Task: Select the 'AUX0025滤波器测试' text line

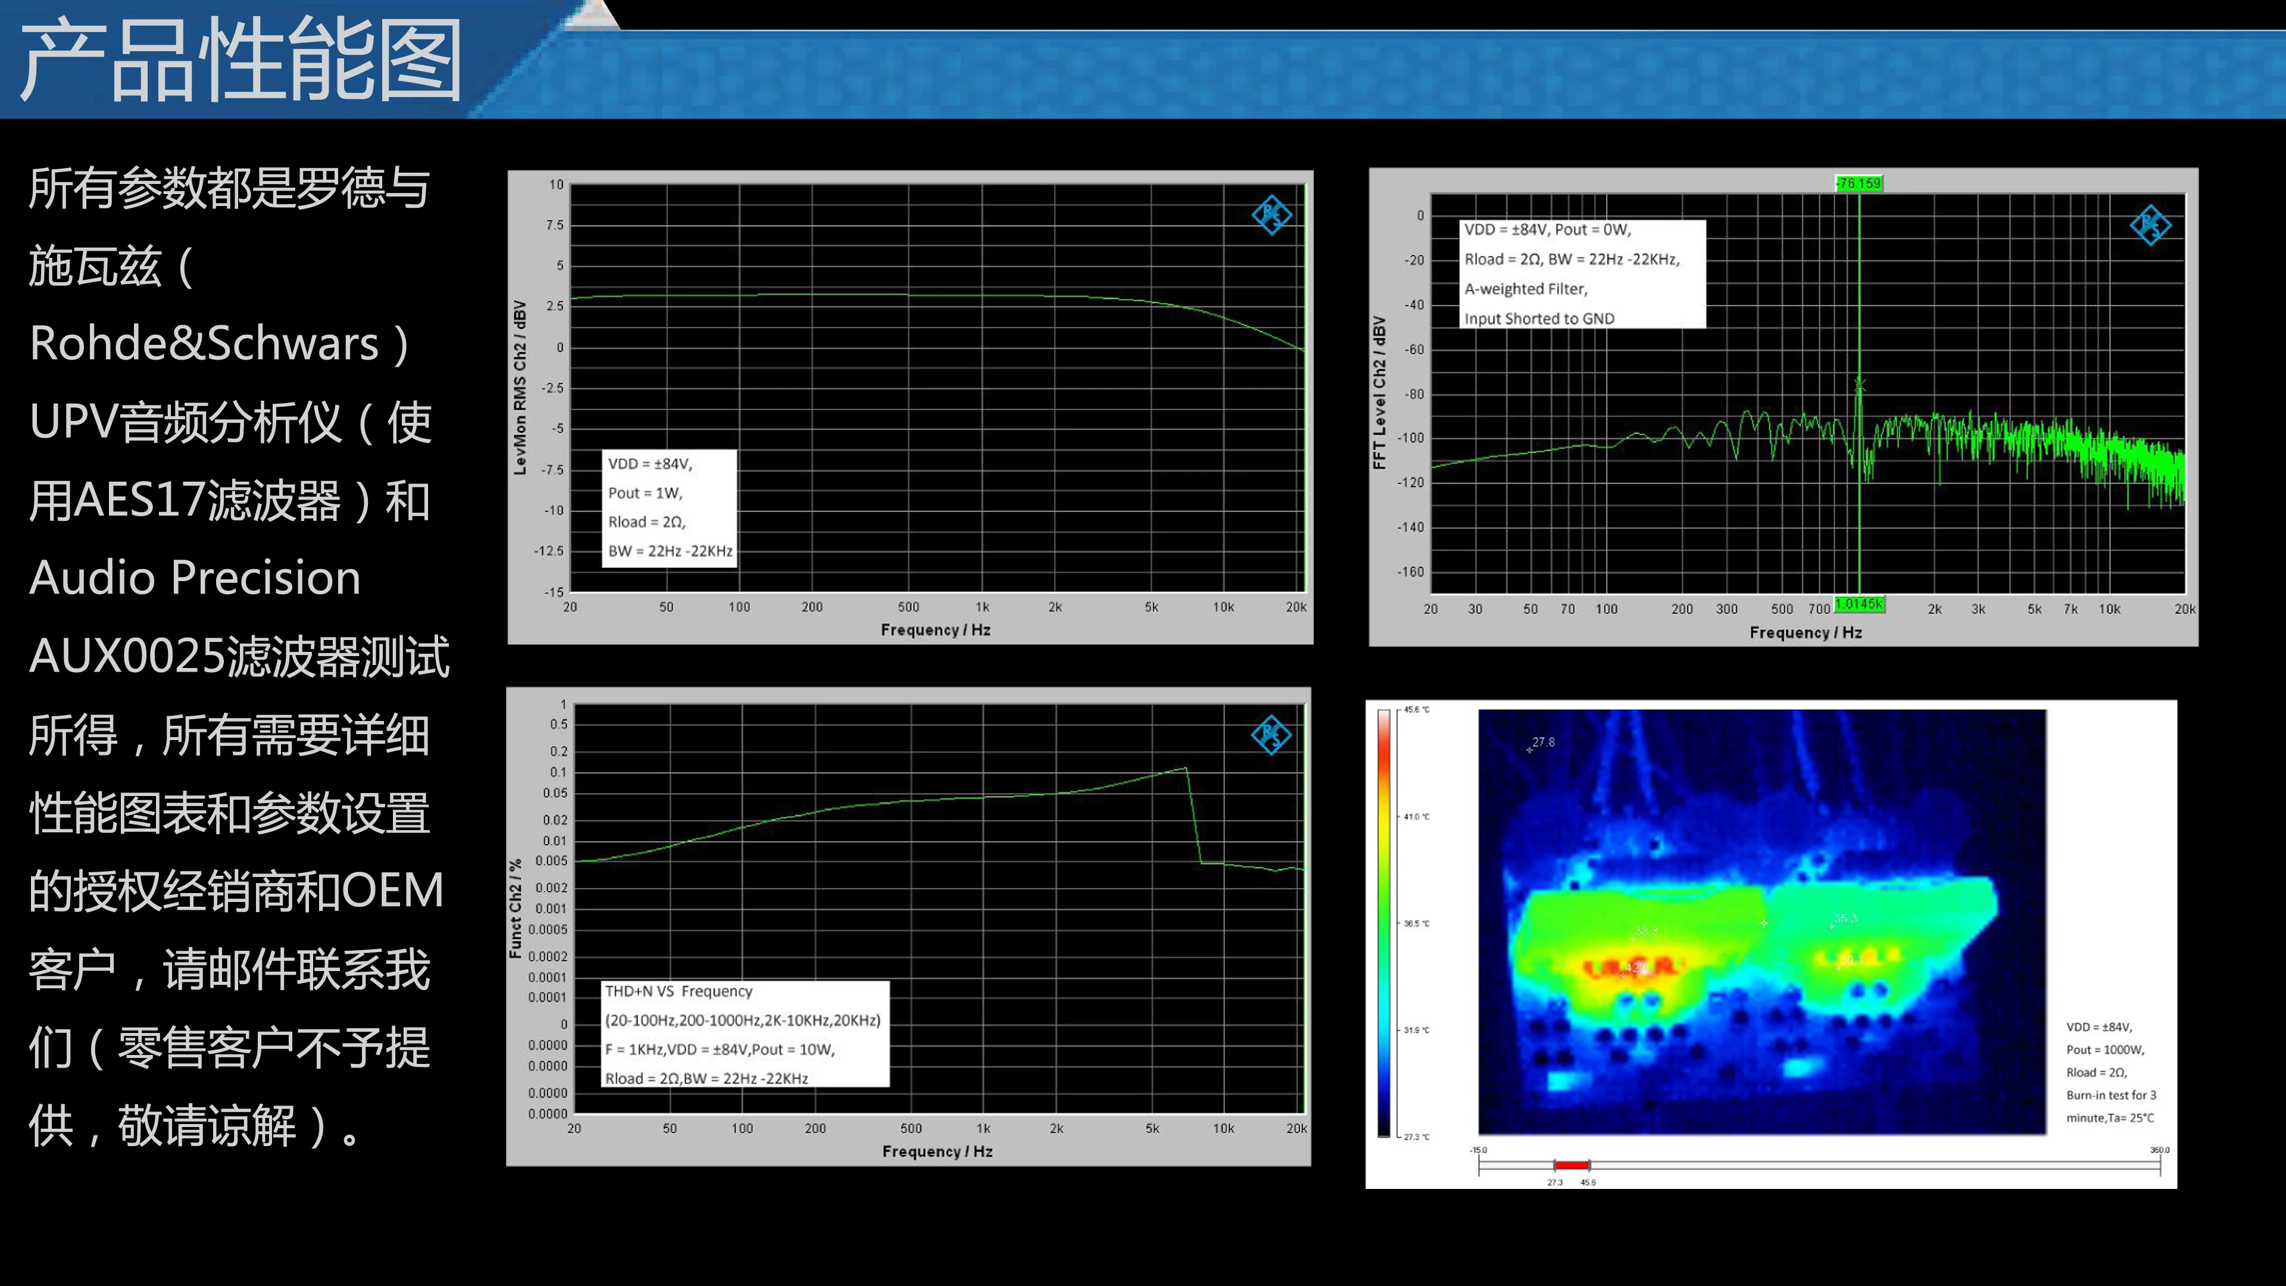Action: tap(239, 658)
